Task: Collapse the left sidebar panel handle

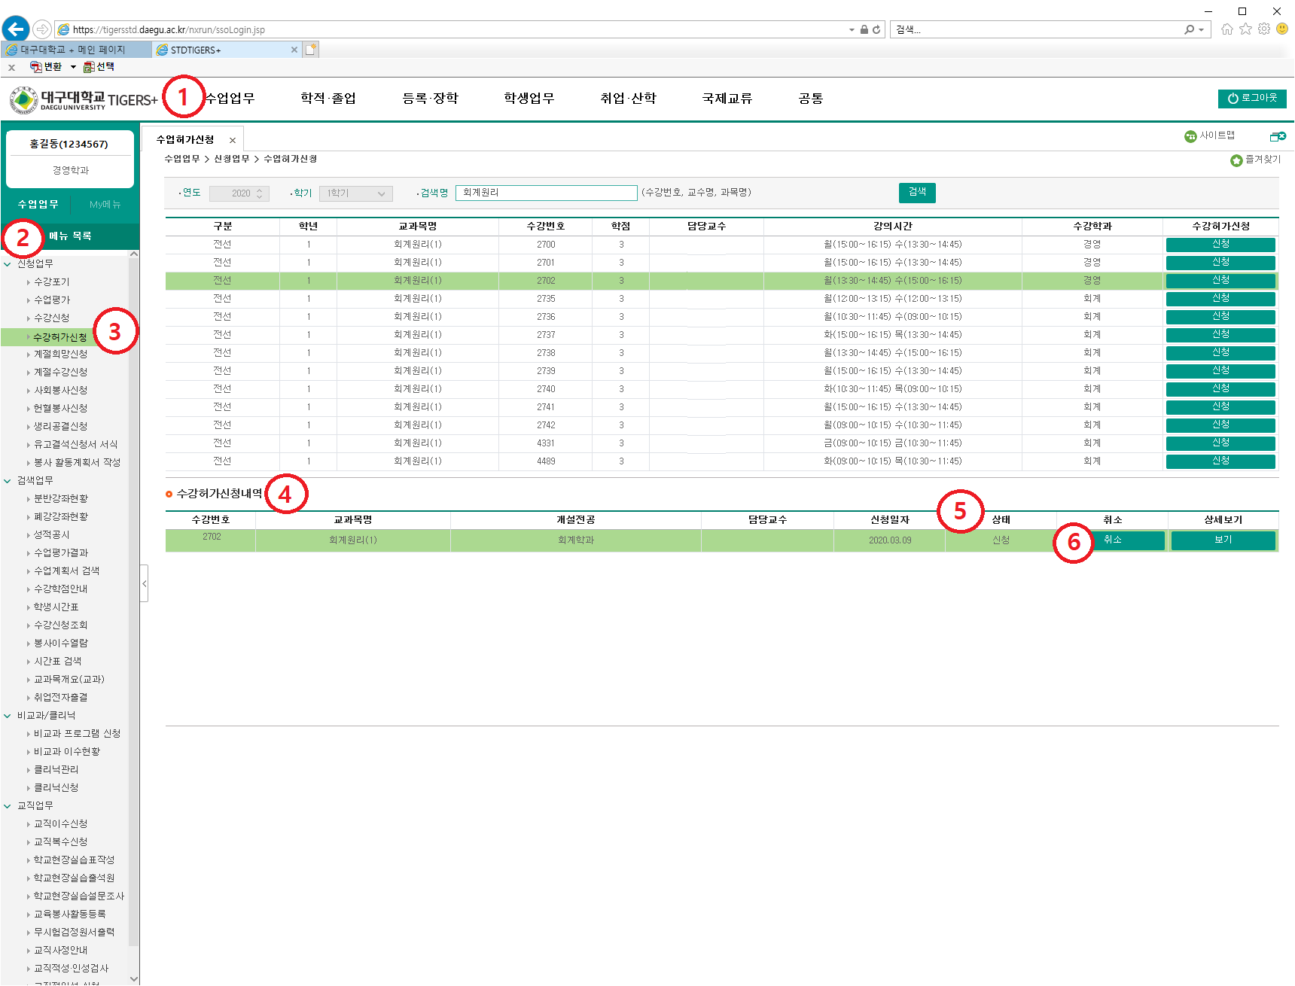Action: pyautogui.click(x=144, y=583)
